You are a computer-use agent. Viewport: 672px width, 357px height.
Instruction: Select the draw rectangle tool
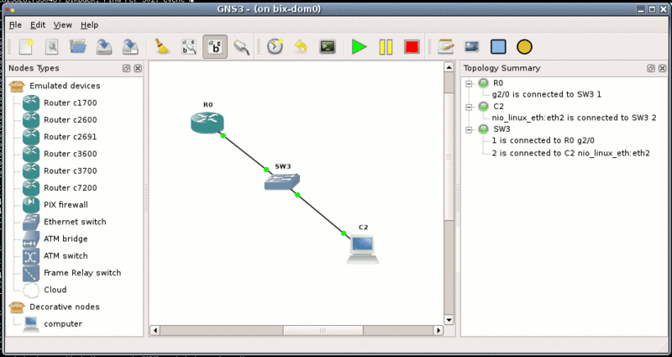[x=498, y=47]
